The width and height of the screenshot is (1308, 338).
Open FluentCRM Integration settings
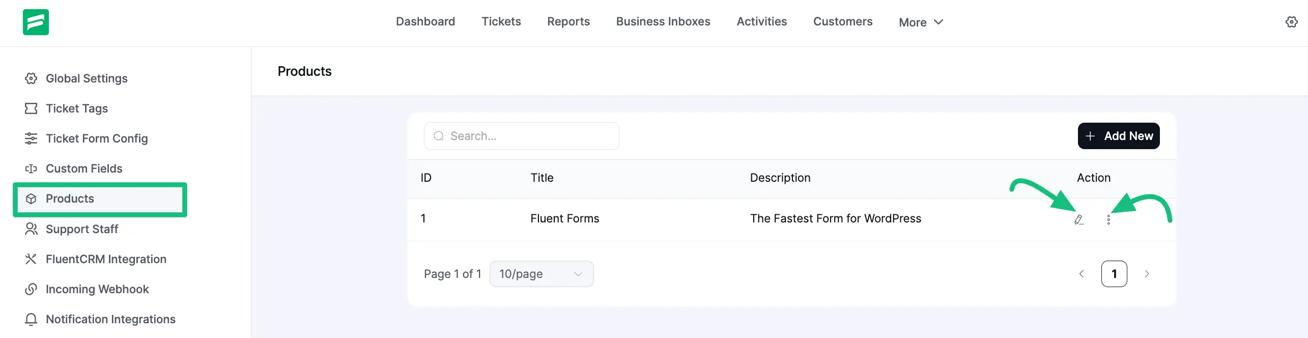tap(106, 259)
